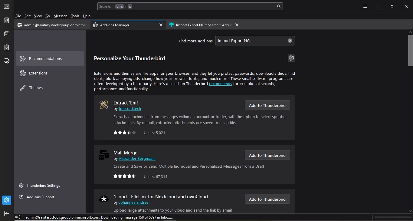Open the Thunderbird app menu hamburger
This screenshot has height=221, width=413.
365,6
